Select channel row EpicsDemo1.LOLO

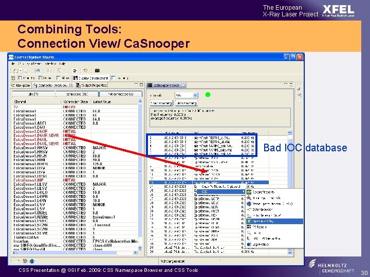pos(75,192)
